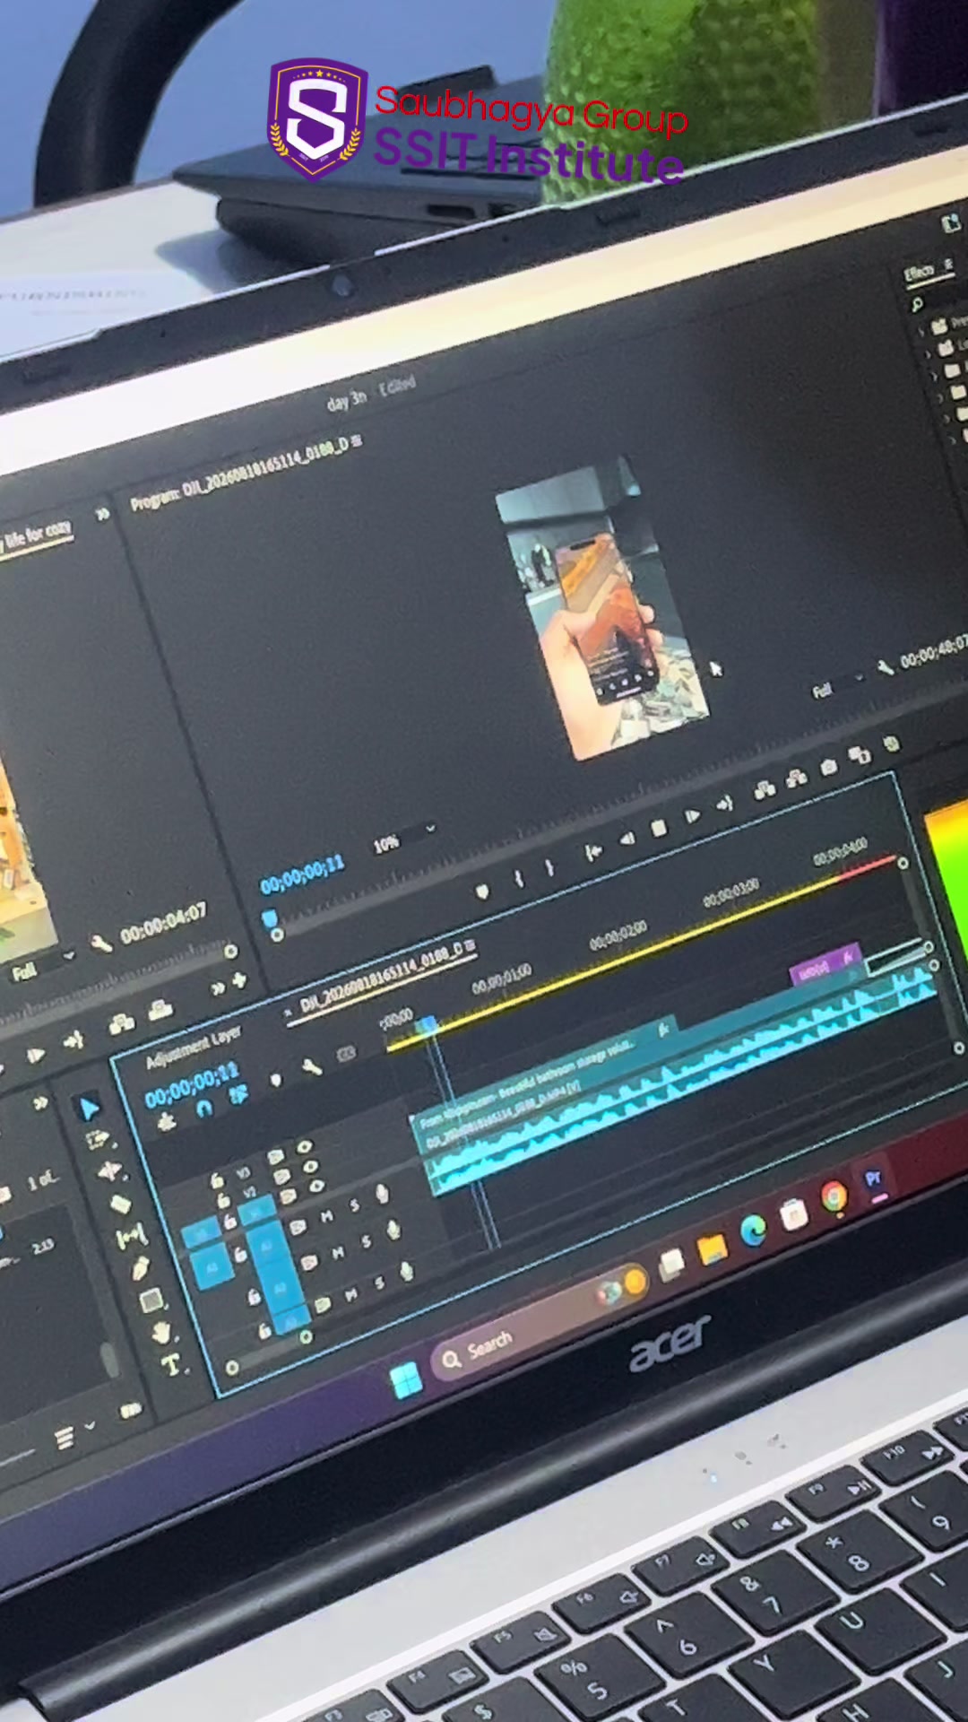Go to Out point in Program monitor
The height and width of the screenshot is (1722, 968).
[x=725, y=804]
